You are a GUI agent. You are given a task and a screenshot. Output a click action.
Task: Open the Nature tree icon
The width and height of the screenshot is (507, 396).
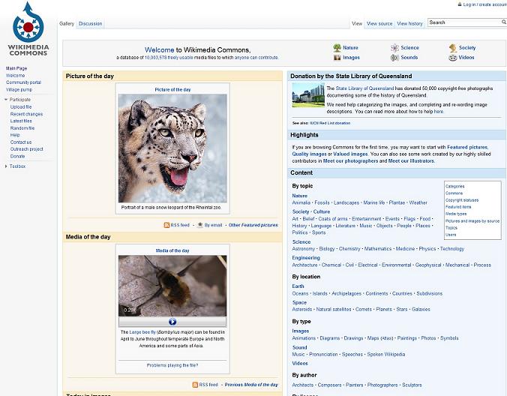click(337, 48)
